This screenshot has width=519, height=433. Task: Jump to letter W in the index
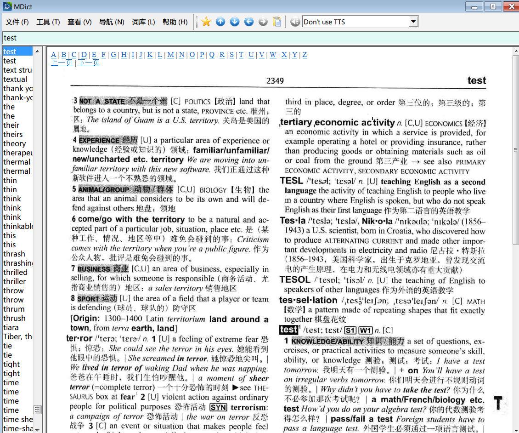pos(273,55)
